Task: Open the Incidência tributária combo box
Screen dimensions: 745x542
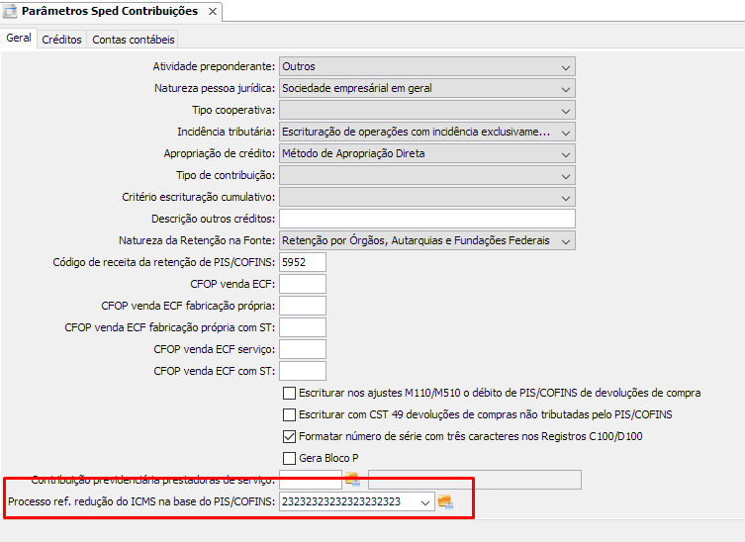Action: 566,132
